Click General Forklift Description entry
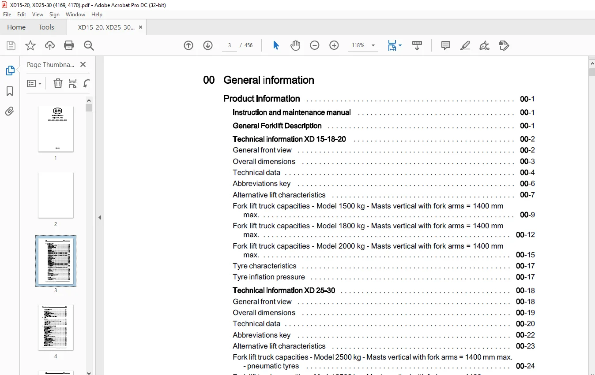Viewport: 595px width, 375px height. pos(384,126)
